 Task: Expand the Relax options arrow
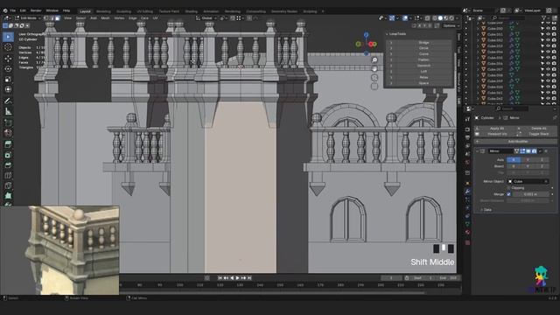(x=391, y=77)
